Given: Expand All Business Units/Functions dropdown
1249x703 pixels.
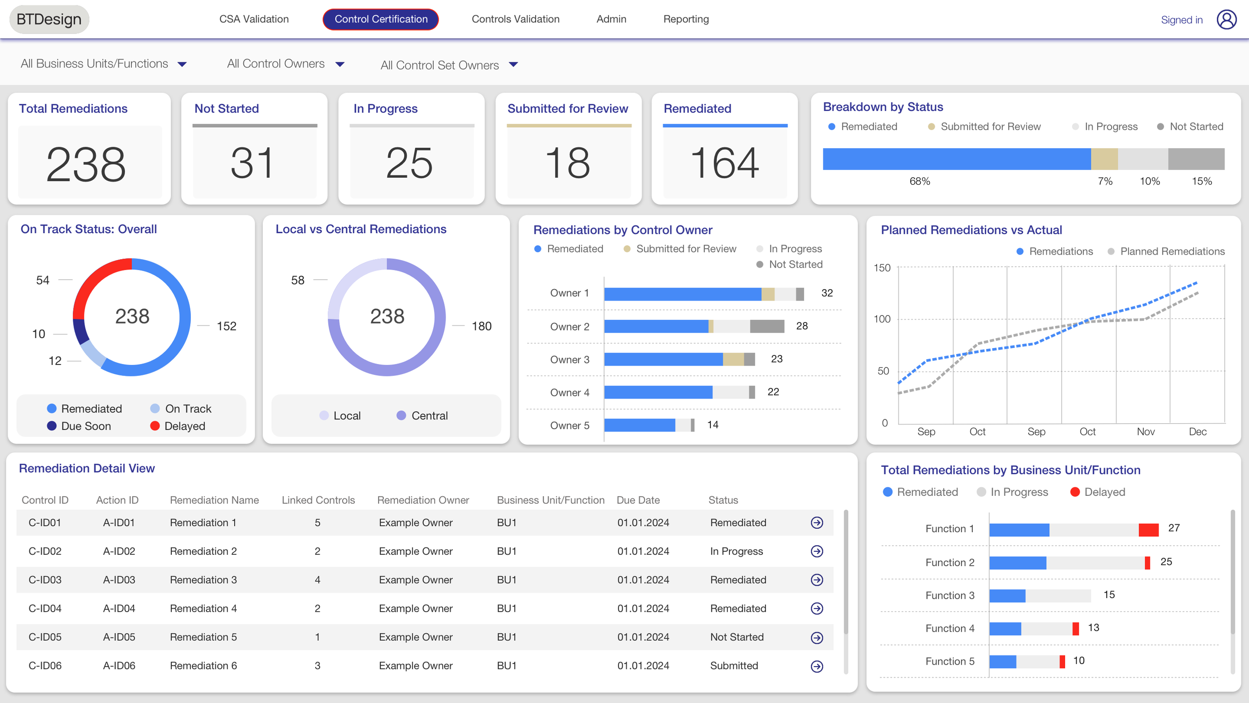Looking at the screenshot, I should (x=103, y=64).
